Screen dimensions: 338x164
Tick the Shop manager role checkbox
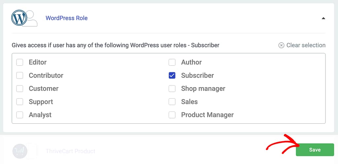(172, 88)
